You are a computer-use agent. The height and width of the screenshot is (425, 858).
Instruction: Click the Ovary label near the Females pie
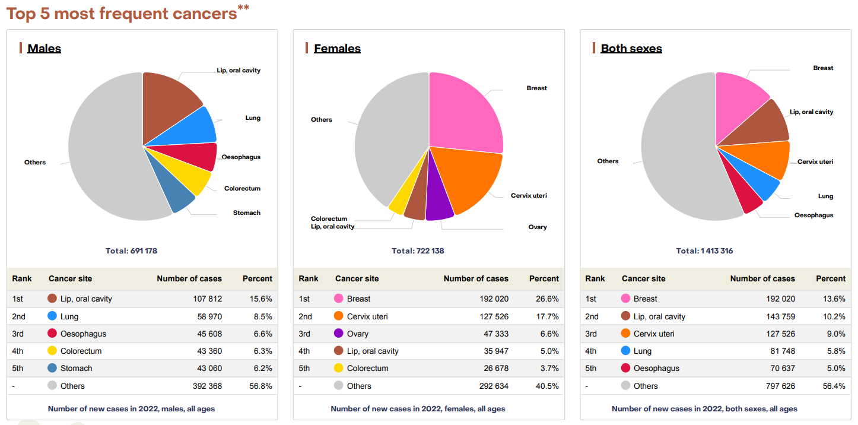point(536,227)
